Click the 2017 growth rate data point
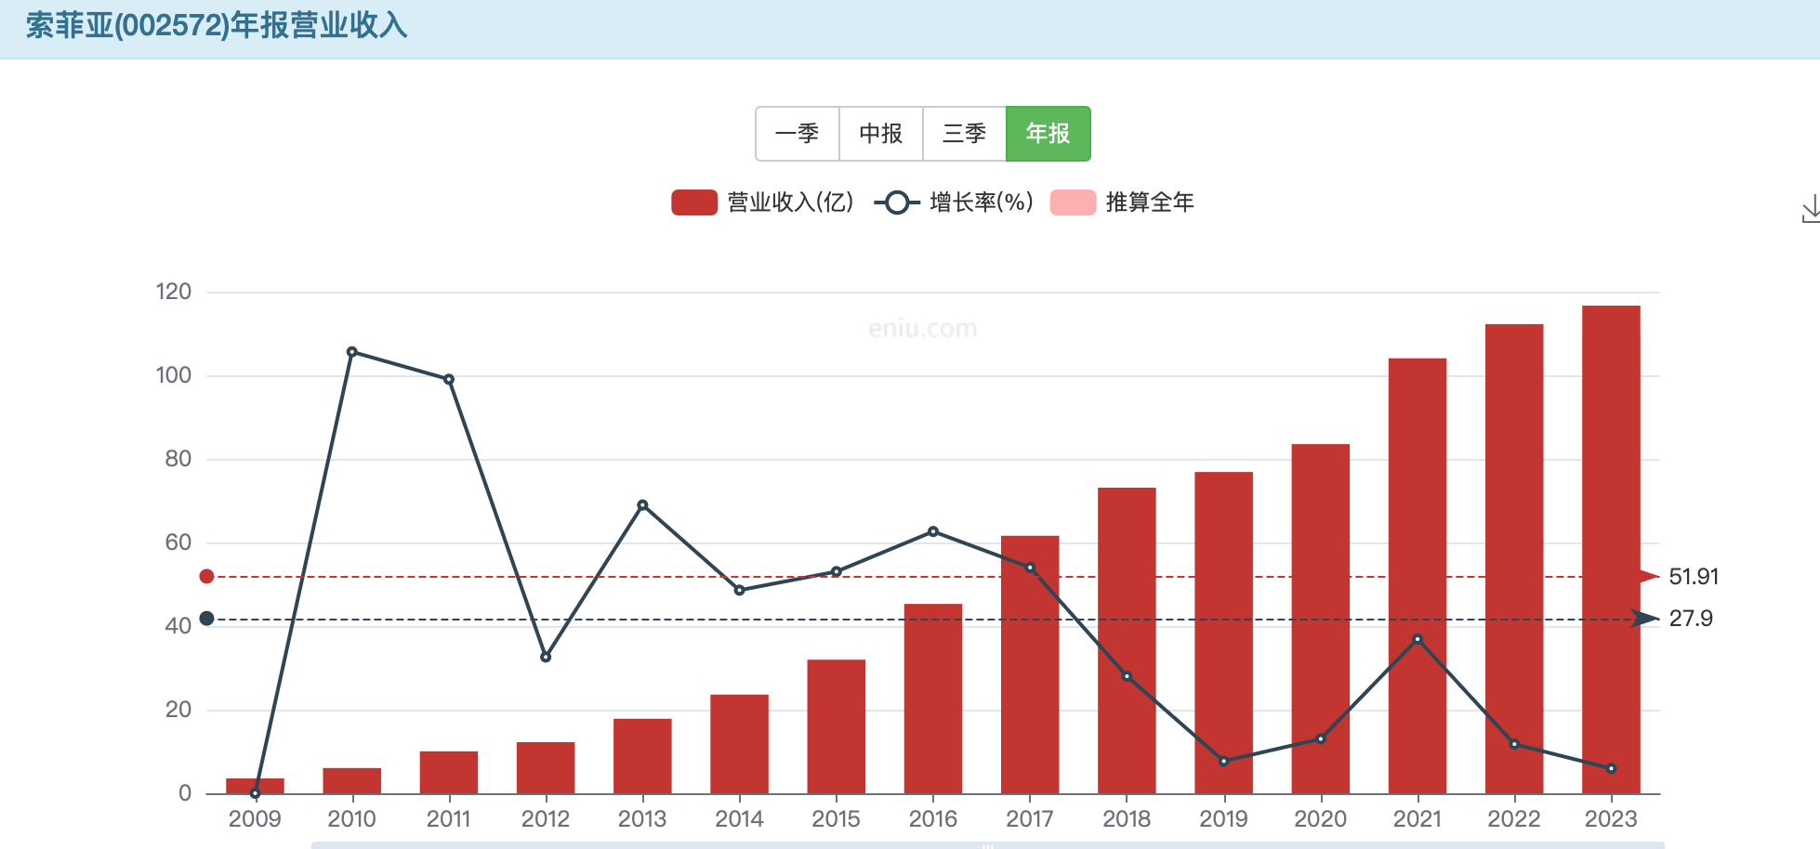This screenshot has width=1820, height=849. click(1030, 568)
